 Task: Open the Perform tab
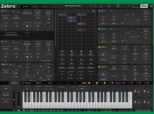tap(15, 83)
